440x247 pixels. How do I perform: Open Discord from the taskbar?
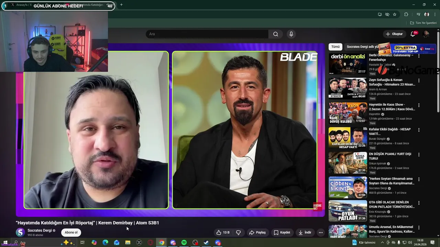[173, 243]
